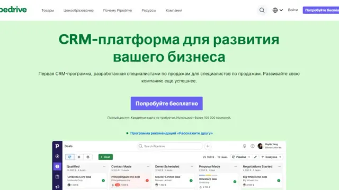Click the Phyllis Yang profile avatar
339x190 pixels.
pos(260,146)
